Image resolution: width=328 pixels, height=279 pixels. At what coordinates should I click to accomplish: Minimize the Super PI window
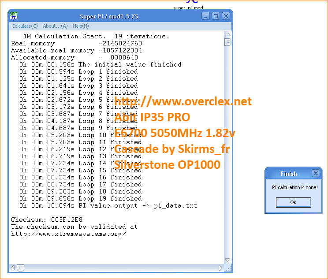[x=205, y=16]
